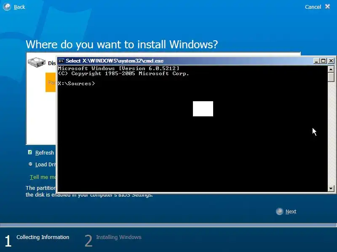Click the Where do you want heading
Viewport: 337px width, 252px height.
tap(122, 45)
